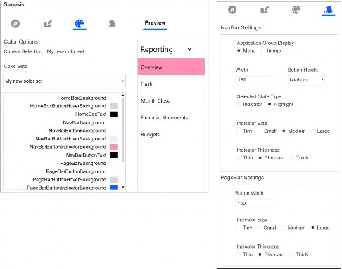
Task: Click the color list scroll down arrow
Action: point(123,187)
